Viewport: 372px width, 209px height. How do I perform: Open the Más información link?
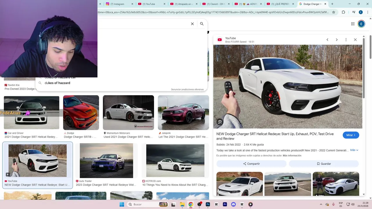coord(292,156)
